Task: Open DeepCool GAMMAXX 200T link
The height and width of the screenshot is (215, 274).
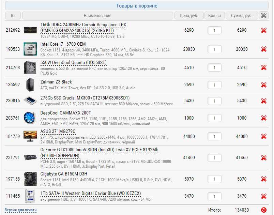Action: point(66,113)
